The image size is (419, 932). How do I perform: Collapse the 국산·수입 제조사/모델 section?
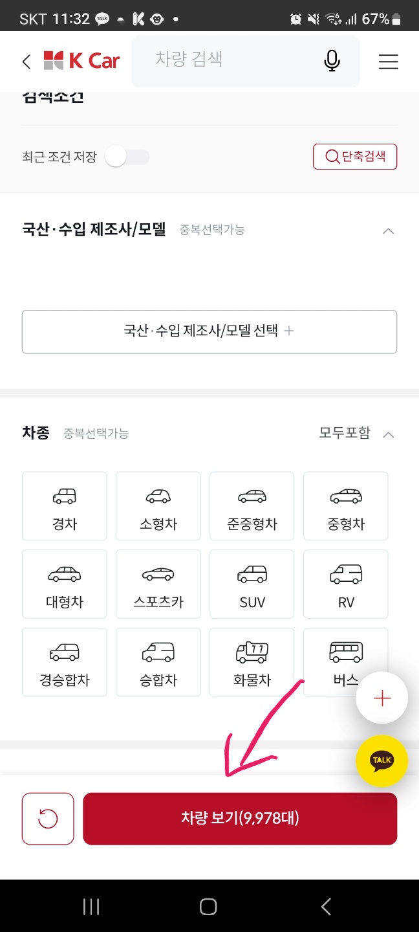[x=388, y=231]
